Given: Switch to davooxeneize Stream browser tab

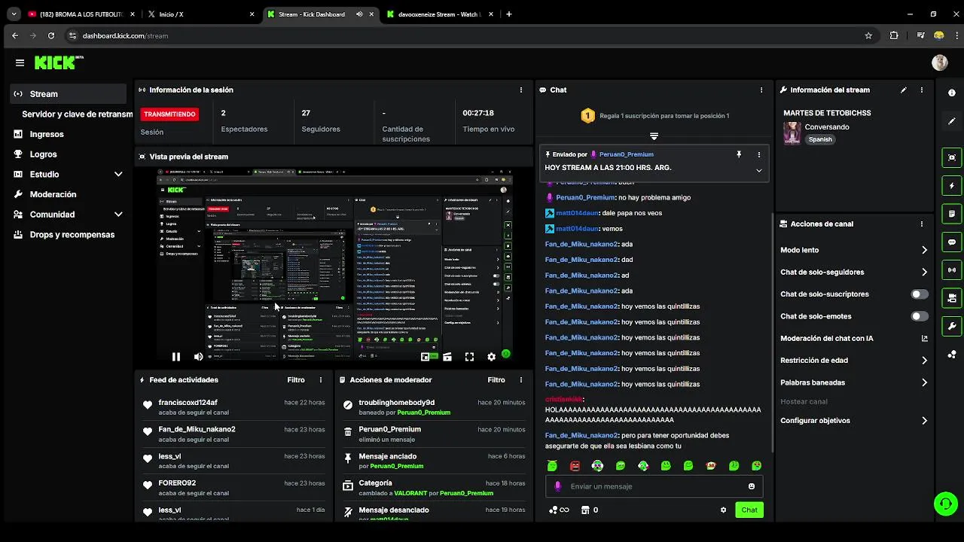Looking at the screenshot, I should point(441,14).
